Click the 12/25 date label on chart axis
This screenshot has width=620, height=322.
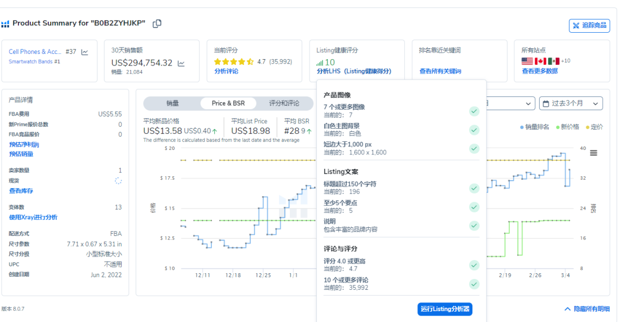click(263, 276)
